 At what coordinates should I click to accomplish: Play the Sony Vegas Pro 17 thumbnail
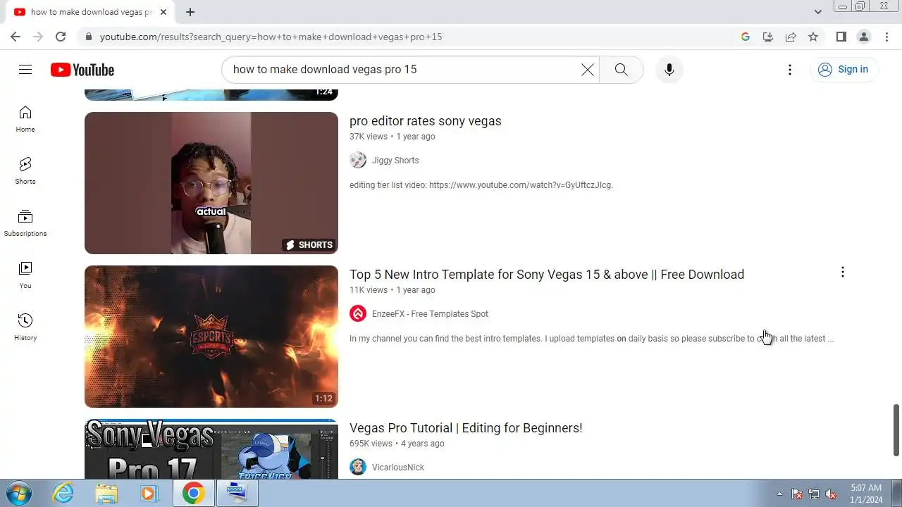point(211,449)
